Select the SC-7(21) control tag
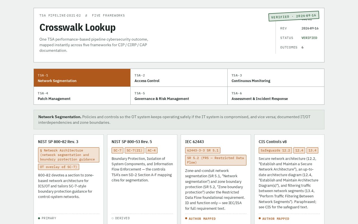The image size is (358, 224). click(x=135, y=150)
